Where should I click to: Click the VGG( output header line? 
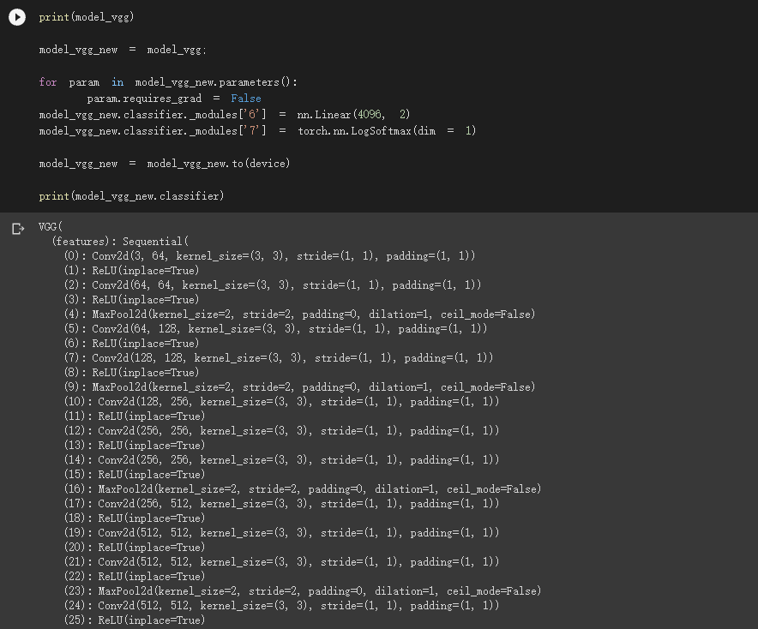pos(51,226)
